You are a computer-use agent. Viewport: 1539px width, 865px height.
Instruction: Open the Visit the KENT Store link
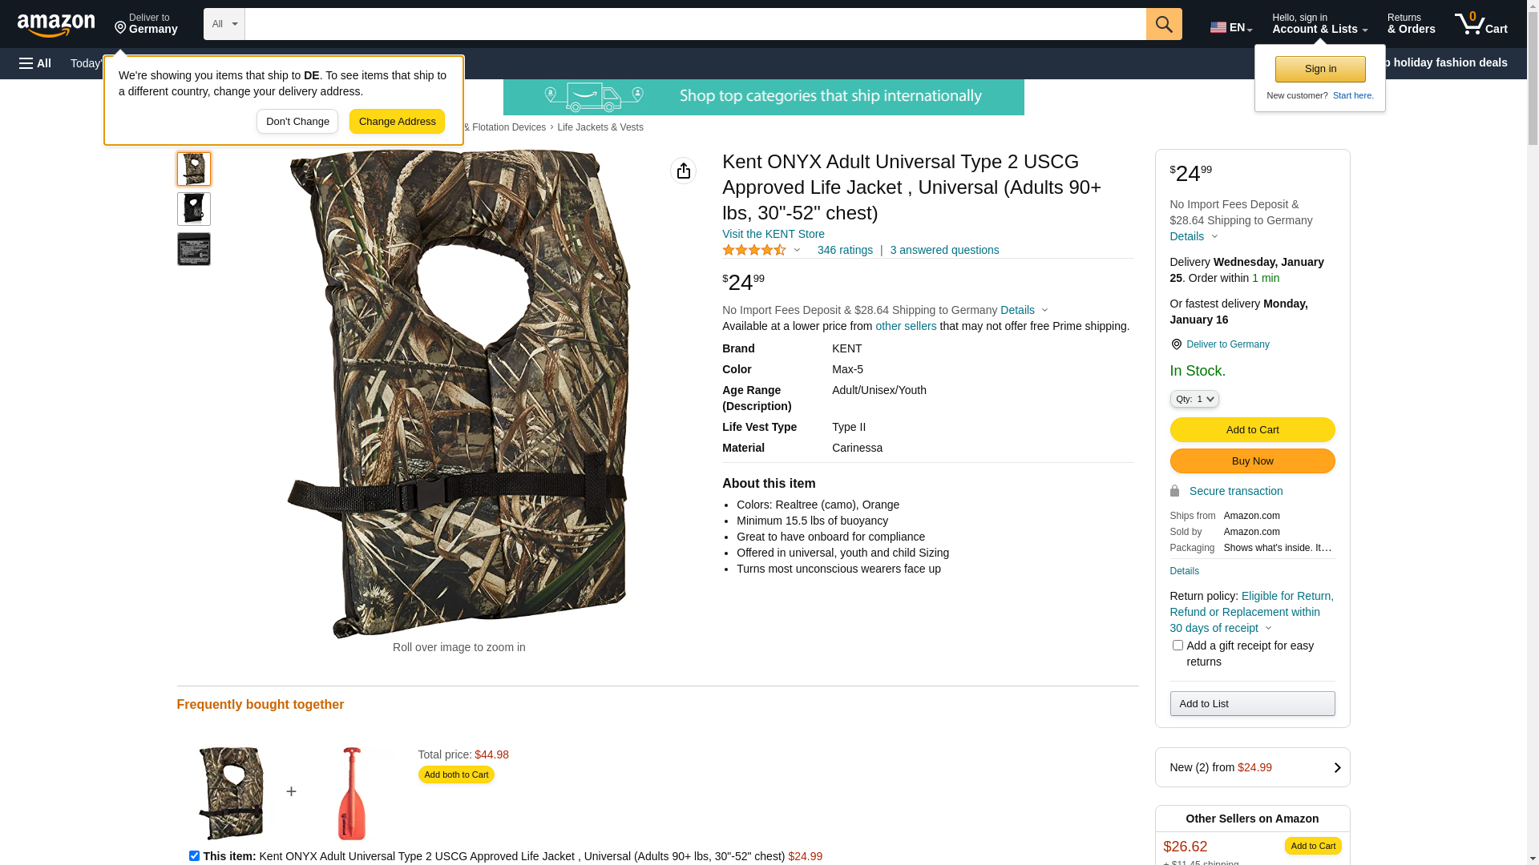(x=773, y=234)
